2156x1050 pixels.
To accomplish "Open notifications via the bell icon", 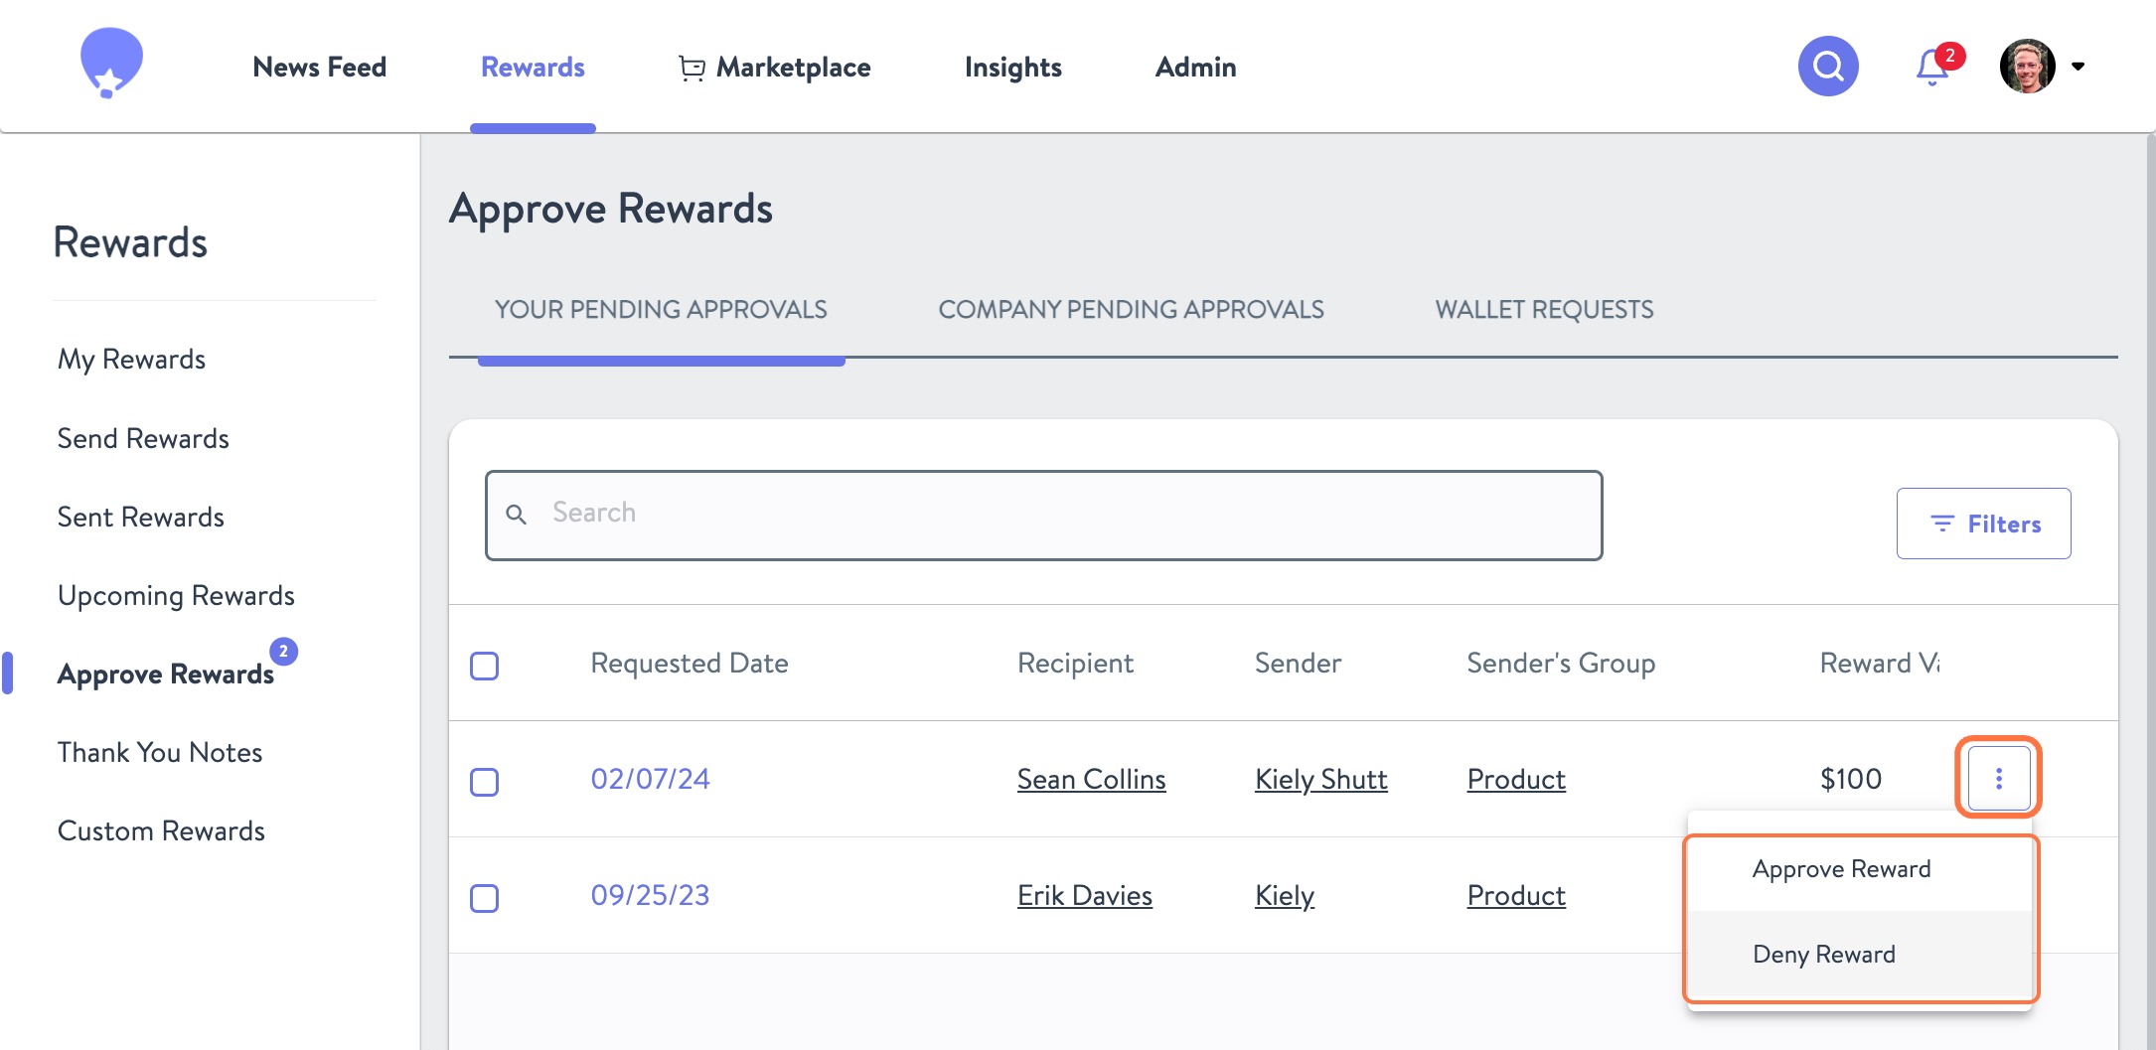I will tap(1931, 68).
